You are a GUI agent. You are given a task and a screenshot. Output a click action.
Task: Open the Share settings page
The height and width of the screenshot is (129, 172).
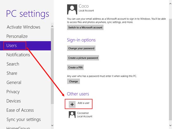[x=12, y=73]
